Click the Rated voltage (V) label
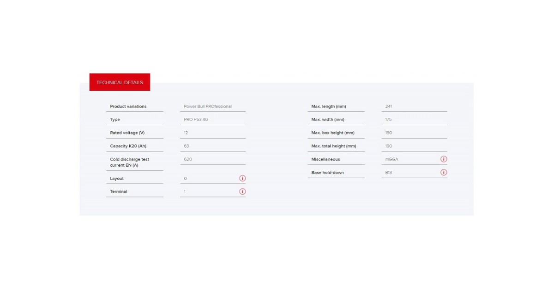 tap(127, 133)
